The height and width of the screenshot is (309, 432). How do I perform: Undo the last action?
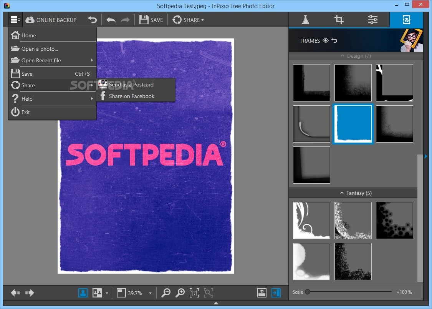[111, 20]
